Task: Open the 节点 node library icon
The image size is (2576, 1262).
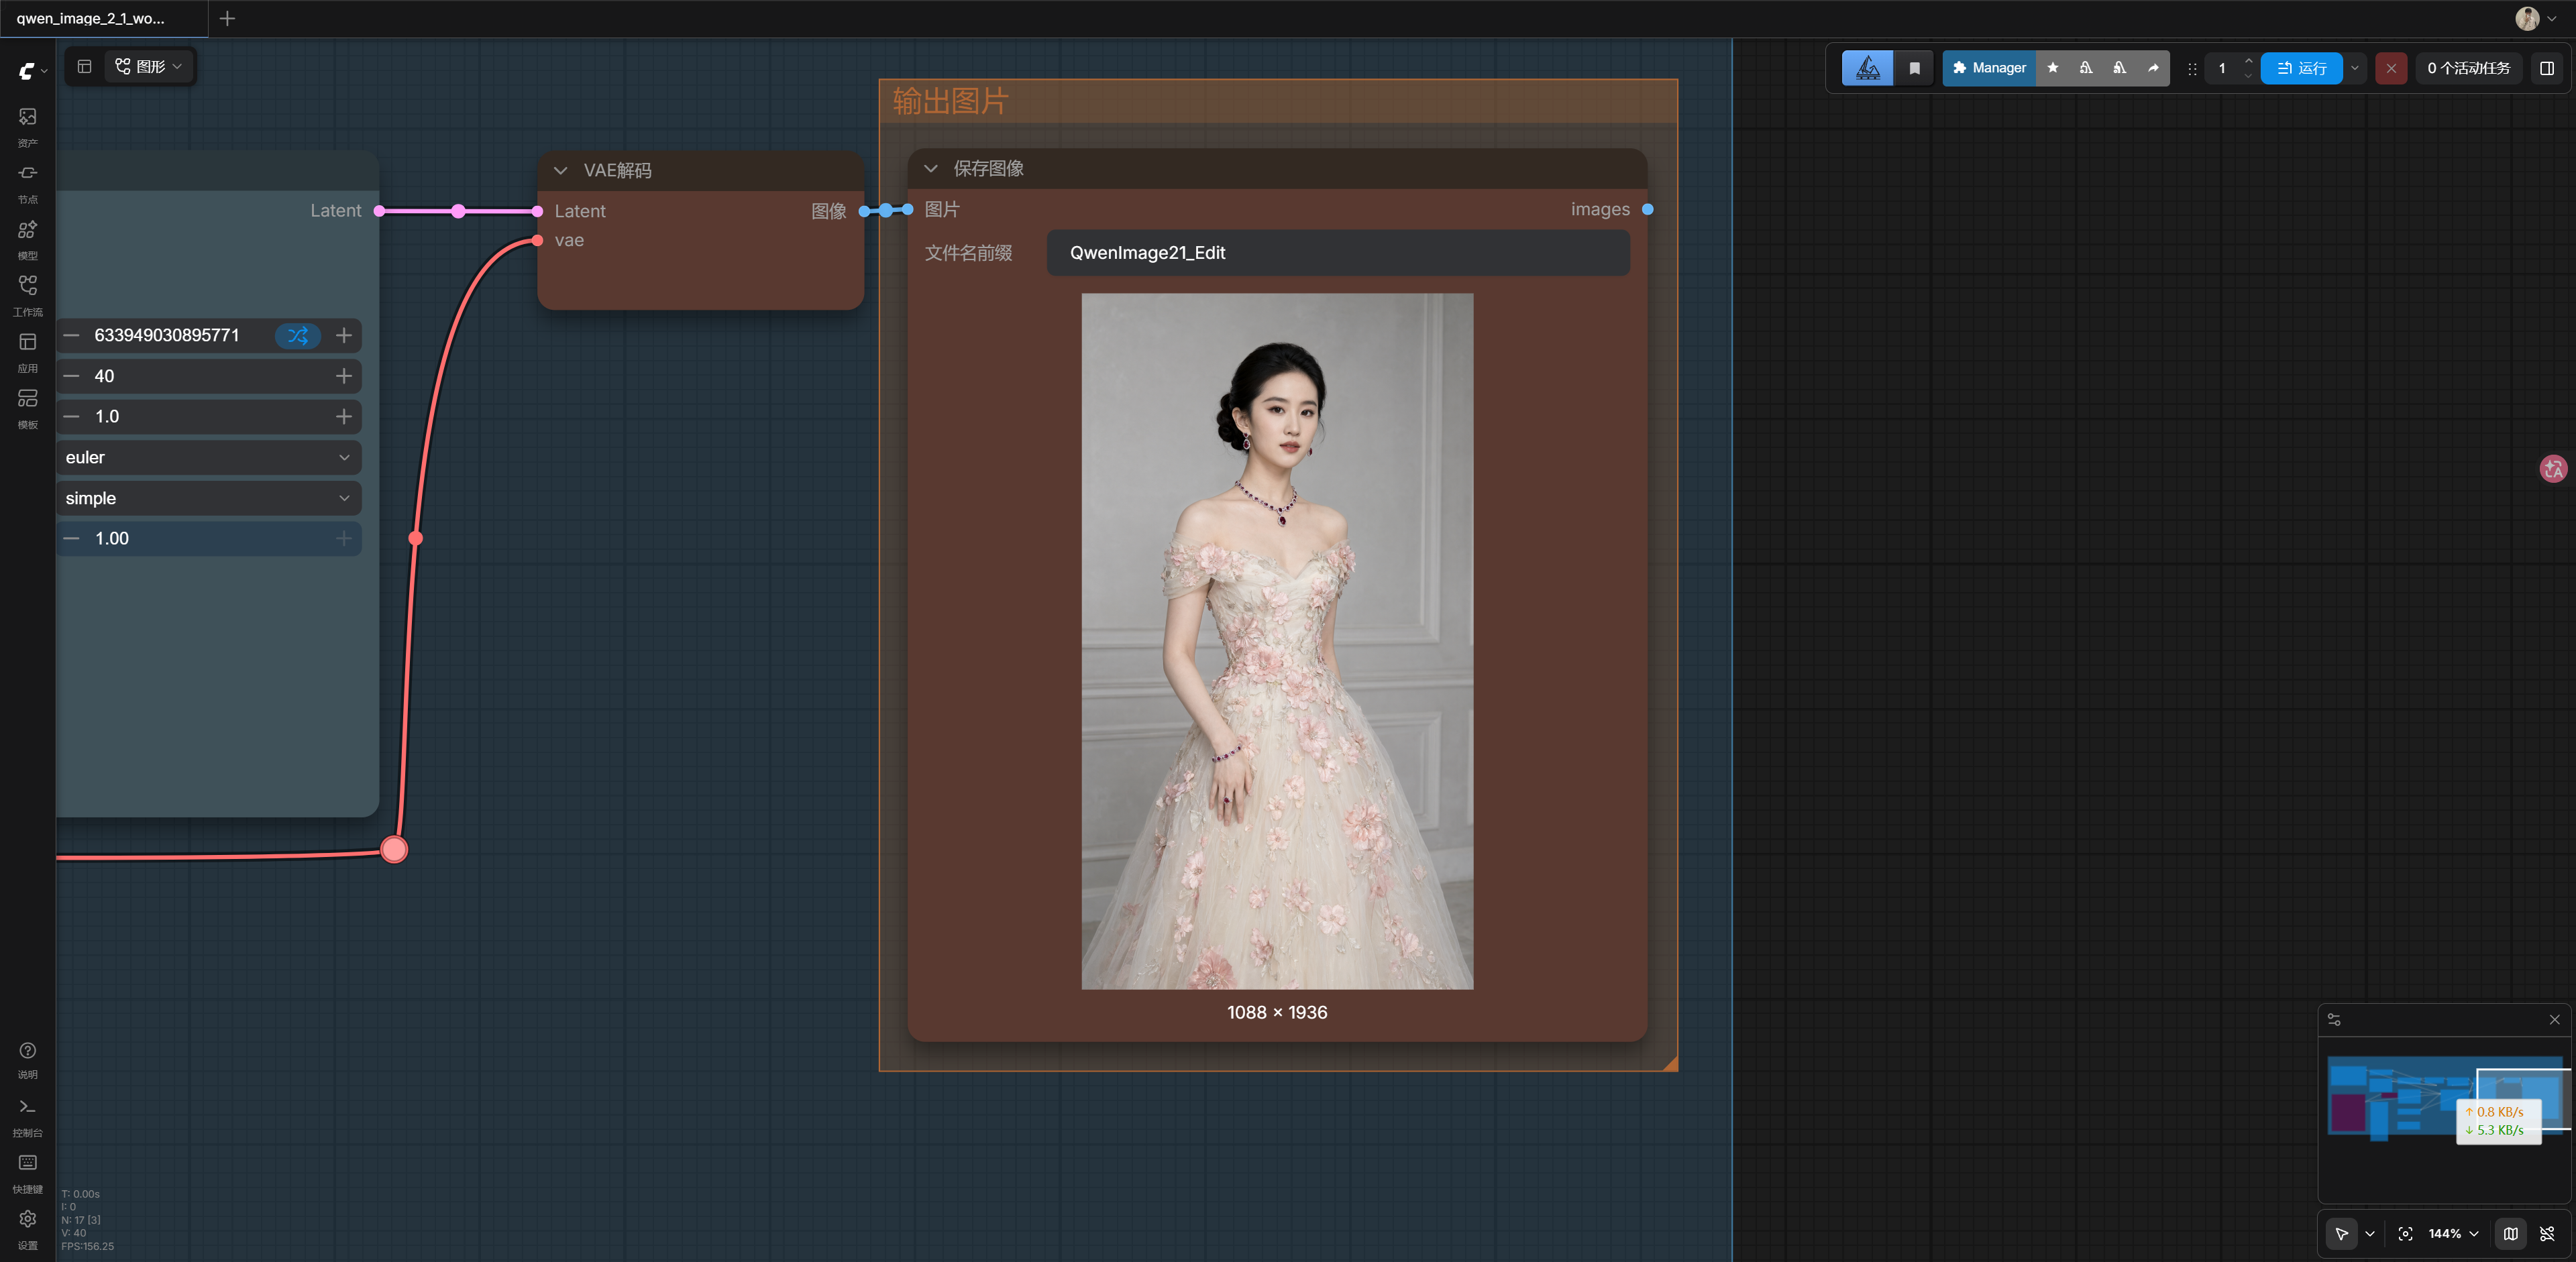Action: coord(27,183)
